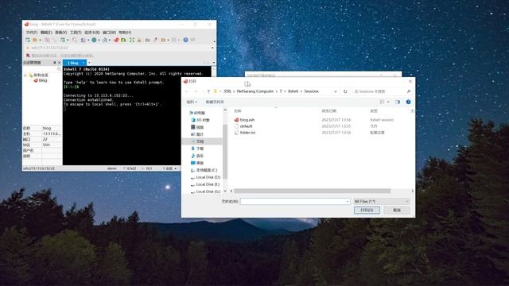Open the 帮助(H) menu in Xshell
Viewport: 509px width, 286px height.
tap(125, 33)
